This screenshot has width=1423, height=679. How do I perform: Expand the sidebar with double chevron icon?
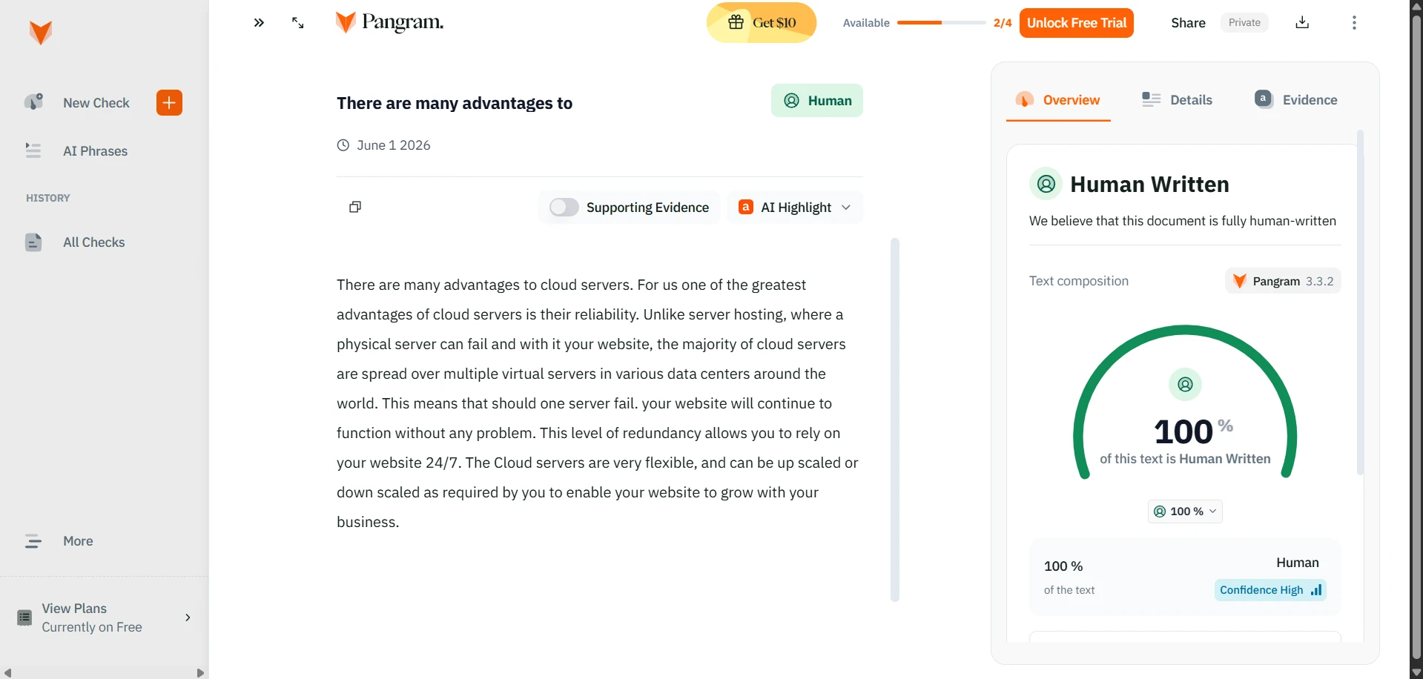coord(259,23)
